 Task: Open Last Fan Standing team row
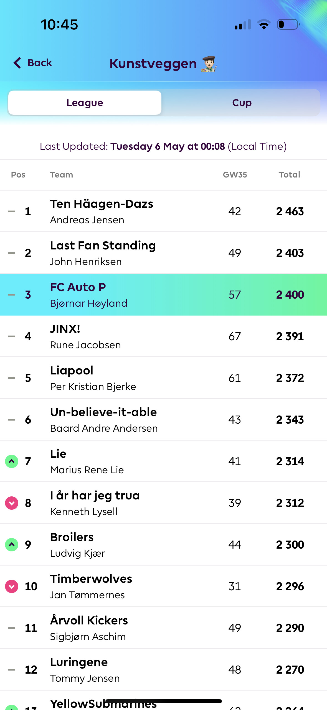163,253
